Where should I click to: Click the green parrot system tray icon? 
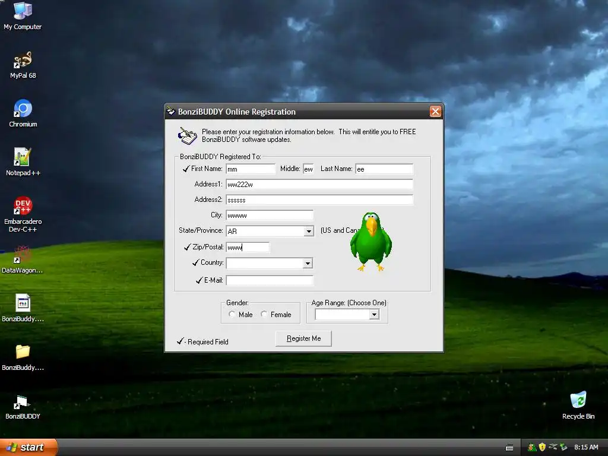(531, 447)
